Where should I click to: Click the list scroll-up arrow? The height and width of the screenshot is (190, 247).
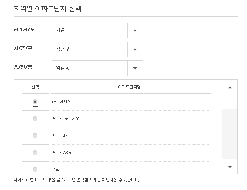pyautogui.click(x=230, y=87)
